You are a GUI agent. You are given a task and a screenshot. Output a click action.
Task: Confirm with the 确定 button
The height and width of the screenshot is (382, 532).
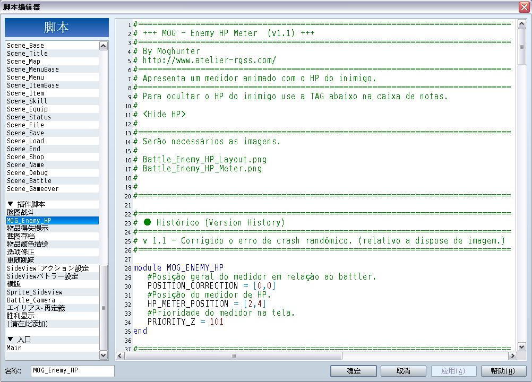tap(354, 371)
